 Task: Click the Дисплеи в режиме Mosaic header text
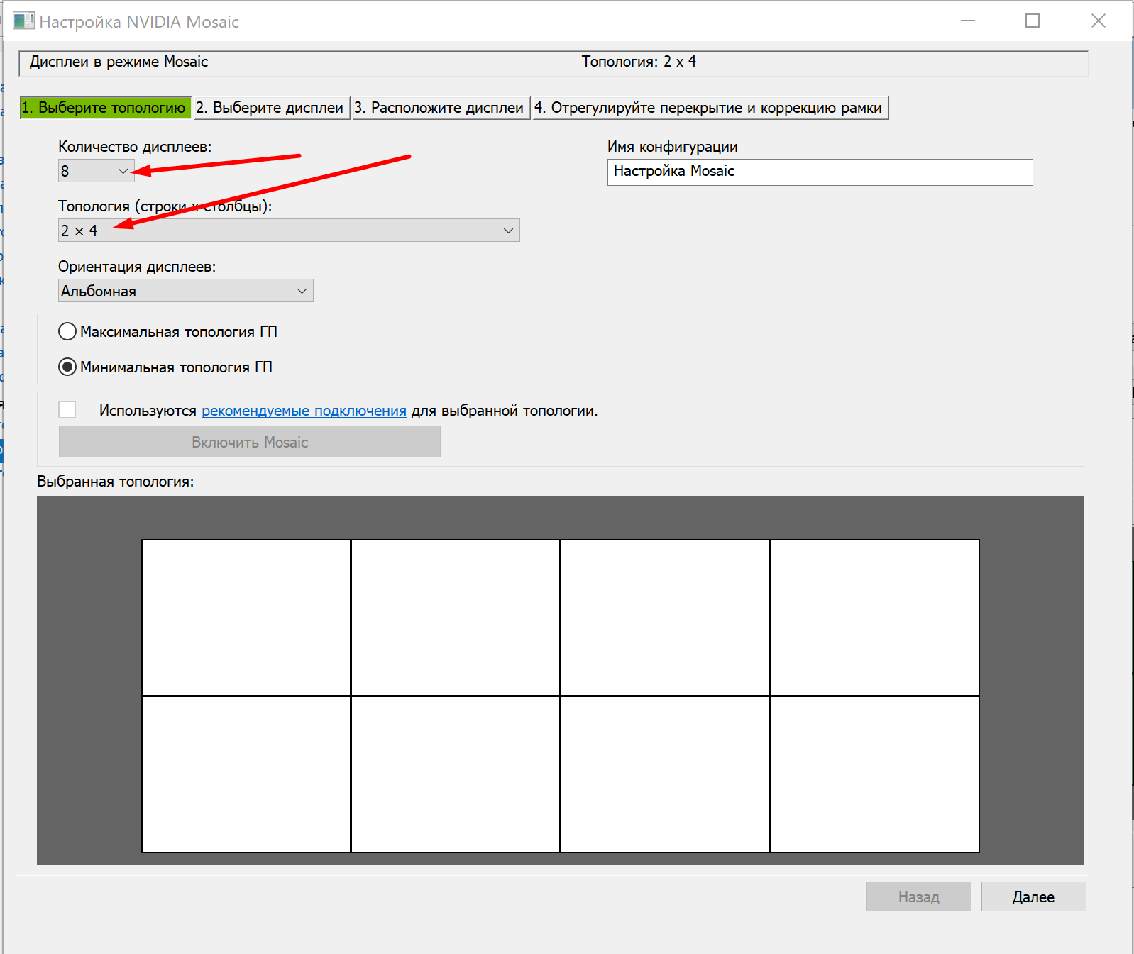point(119,62)
